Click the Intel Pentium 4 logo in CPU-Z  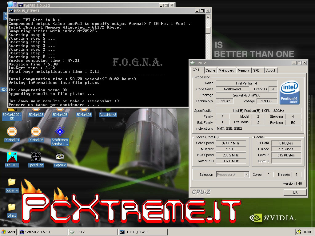pos(289,92)
